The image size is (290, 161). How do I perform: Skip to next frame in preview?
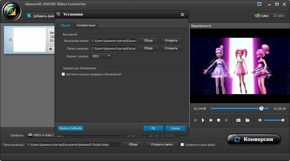tap(226, 120)
